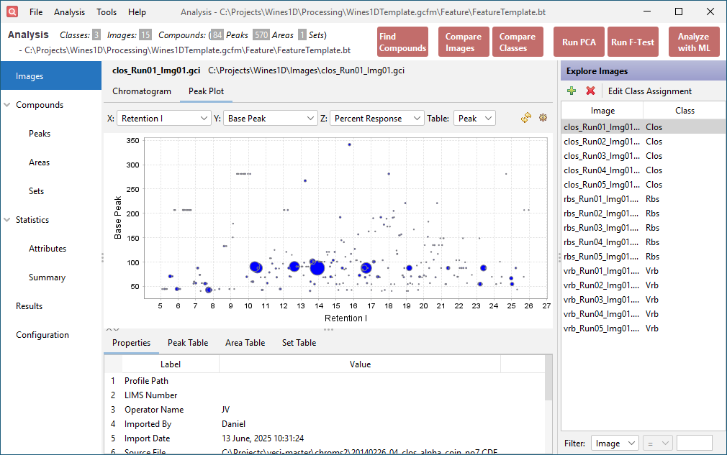Viewport: 727px width, 455px height.
Task: Click the filter value text field
Action: point(694,443)
